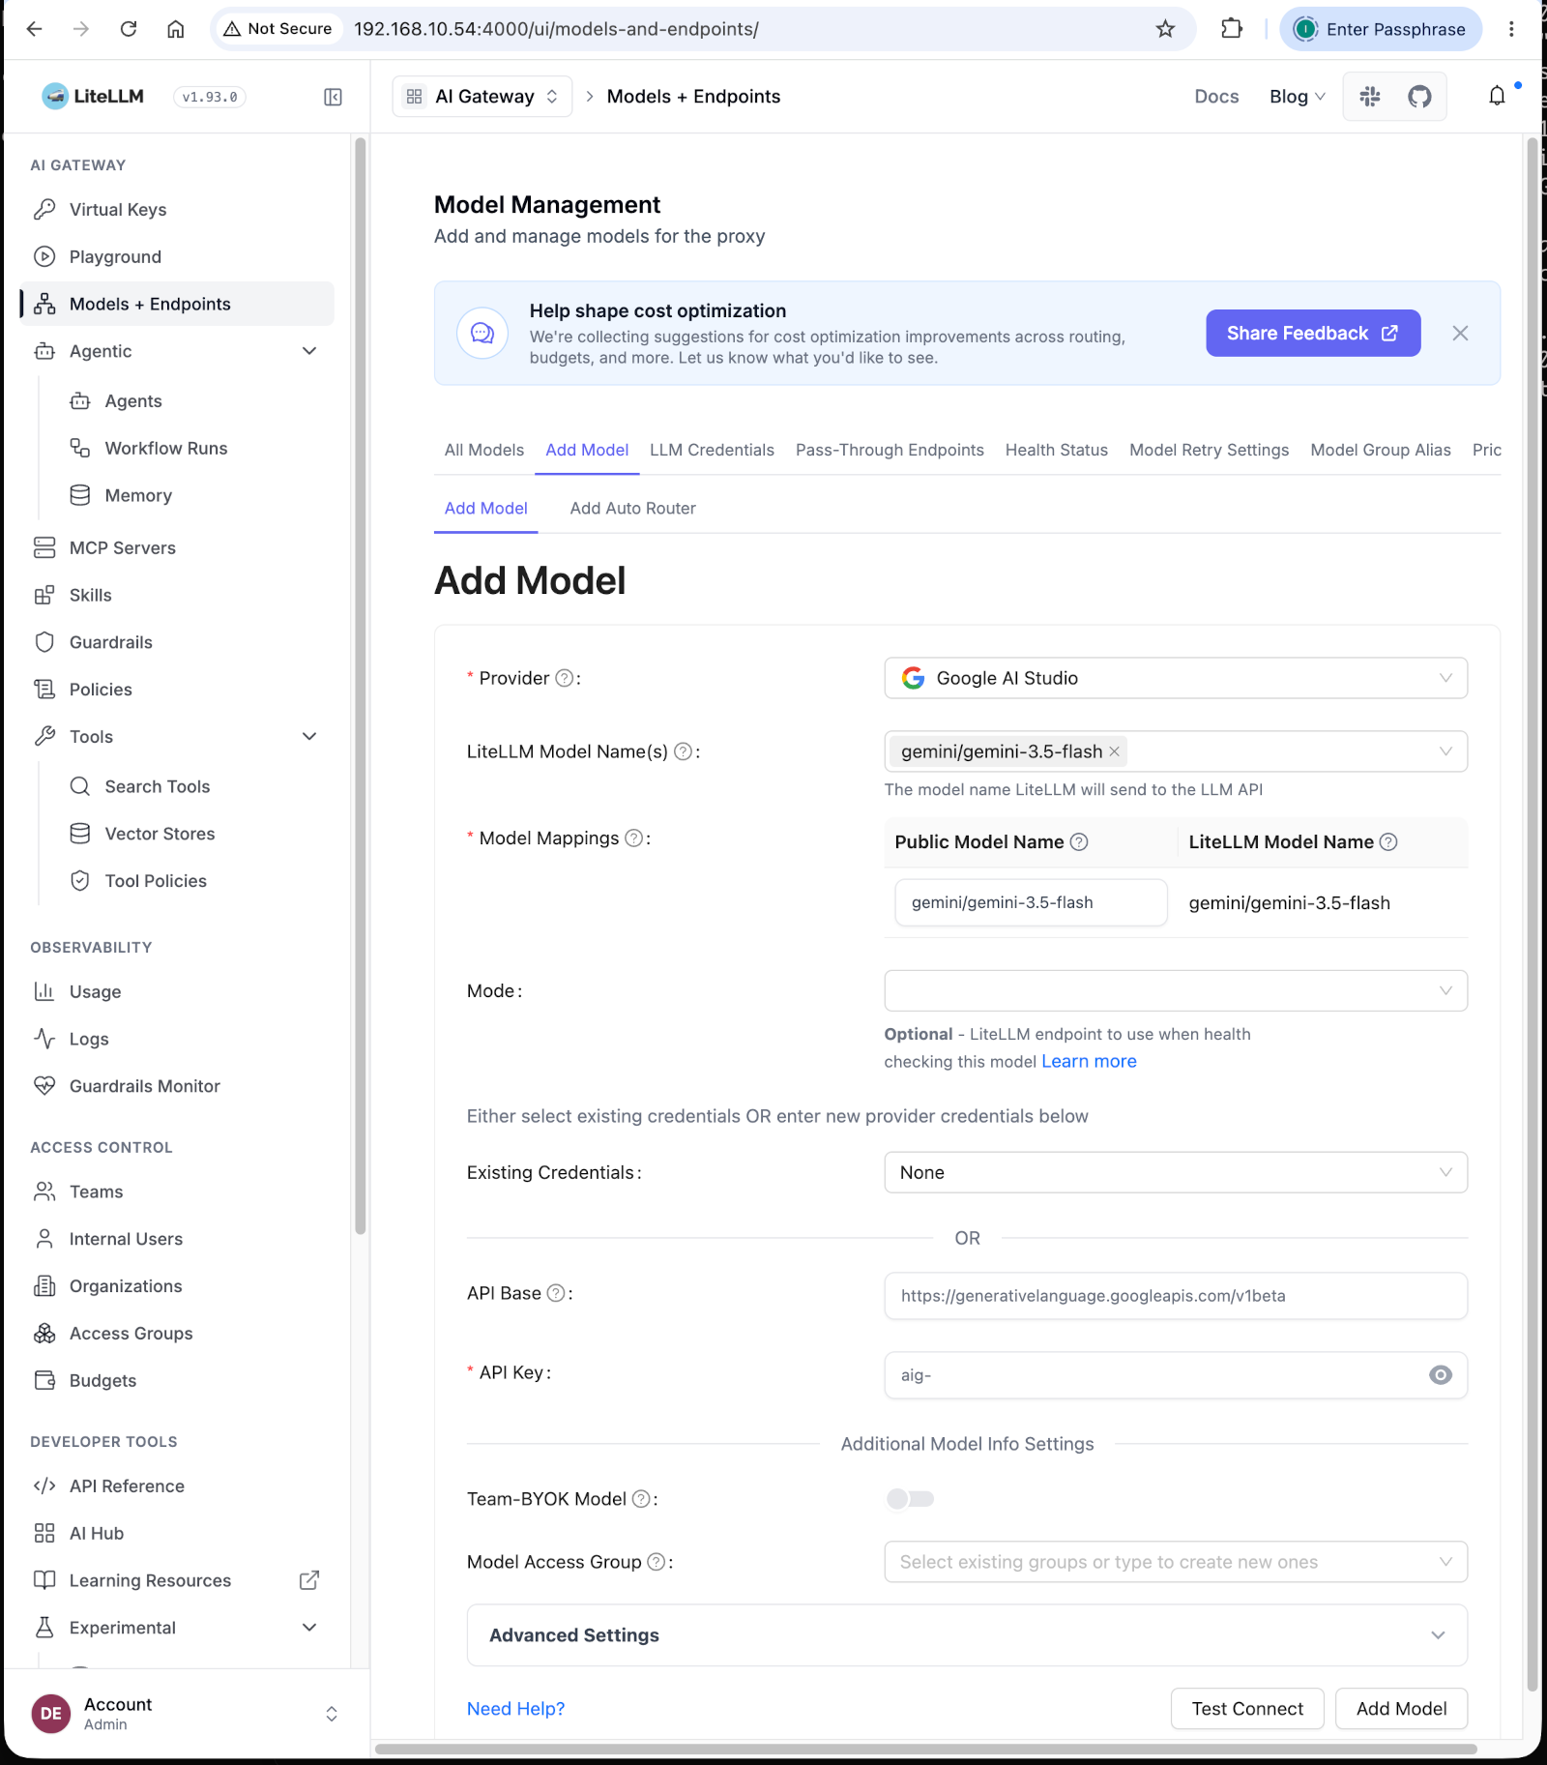This screenshot has height=1765, width=1547.
Task: Open the LiteLLM logo home
Action: (93, 97)
